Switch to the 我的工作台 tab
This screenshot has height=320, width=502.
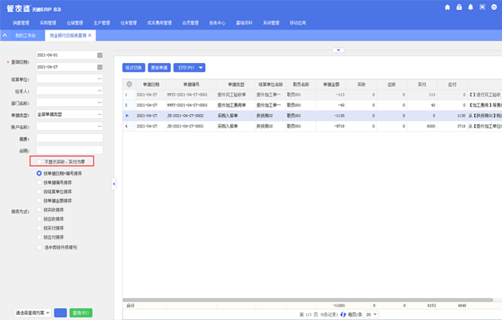click(25, 35)
